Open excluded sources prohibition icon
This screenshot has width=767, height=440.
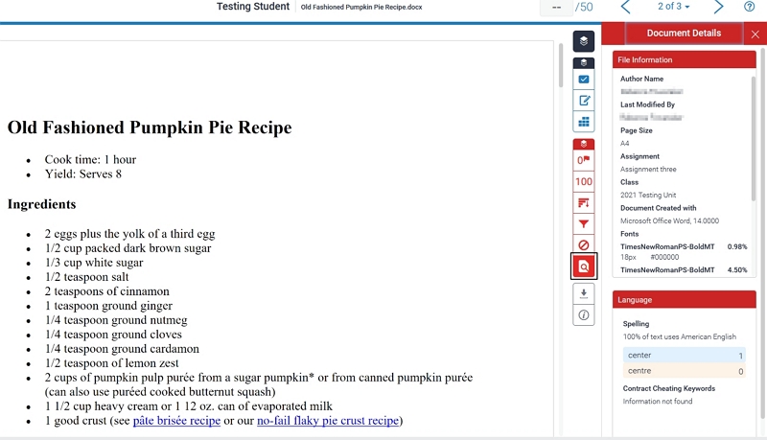(x=584, y=244)
